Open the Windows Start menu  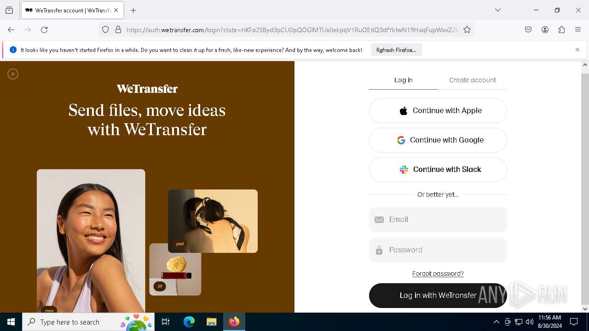tap(11, 322)
